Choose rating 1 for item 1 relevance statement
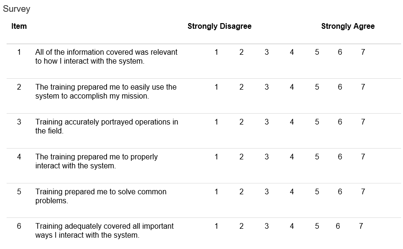The width and height of the screenshot is (403, 249). [216, 52]
